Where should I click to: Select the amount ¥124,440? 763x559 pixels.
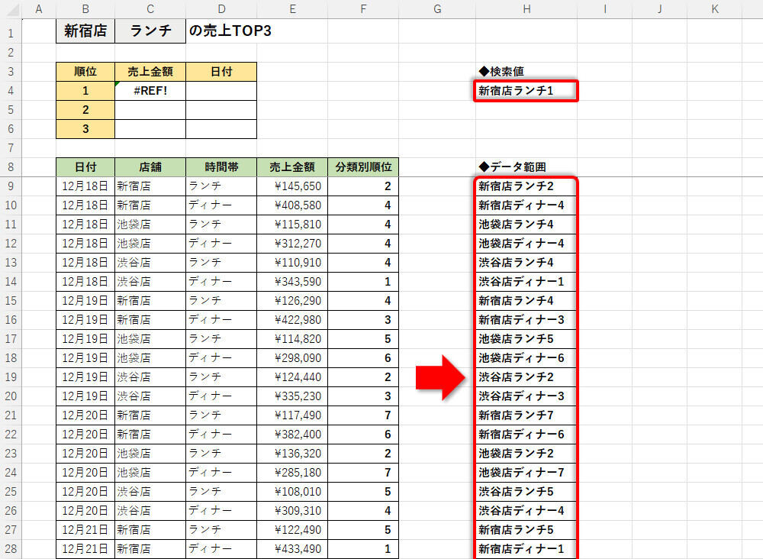(292, 377)
